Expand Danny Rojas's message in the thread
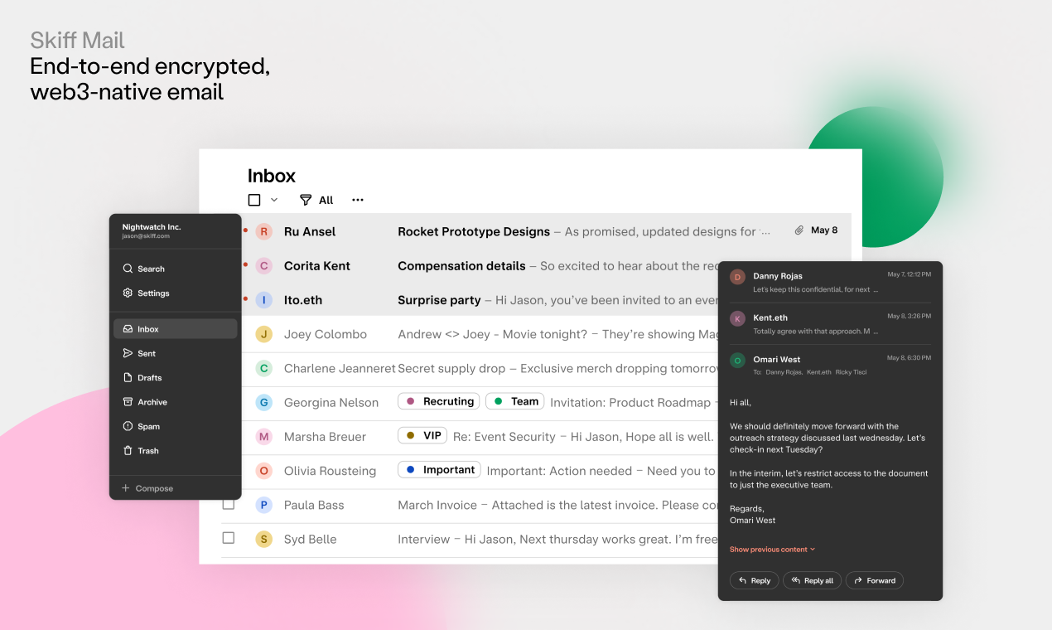1052x630 pixels. coord(830,283)
